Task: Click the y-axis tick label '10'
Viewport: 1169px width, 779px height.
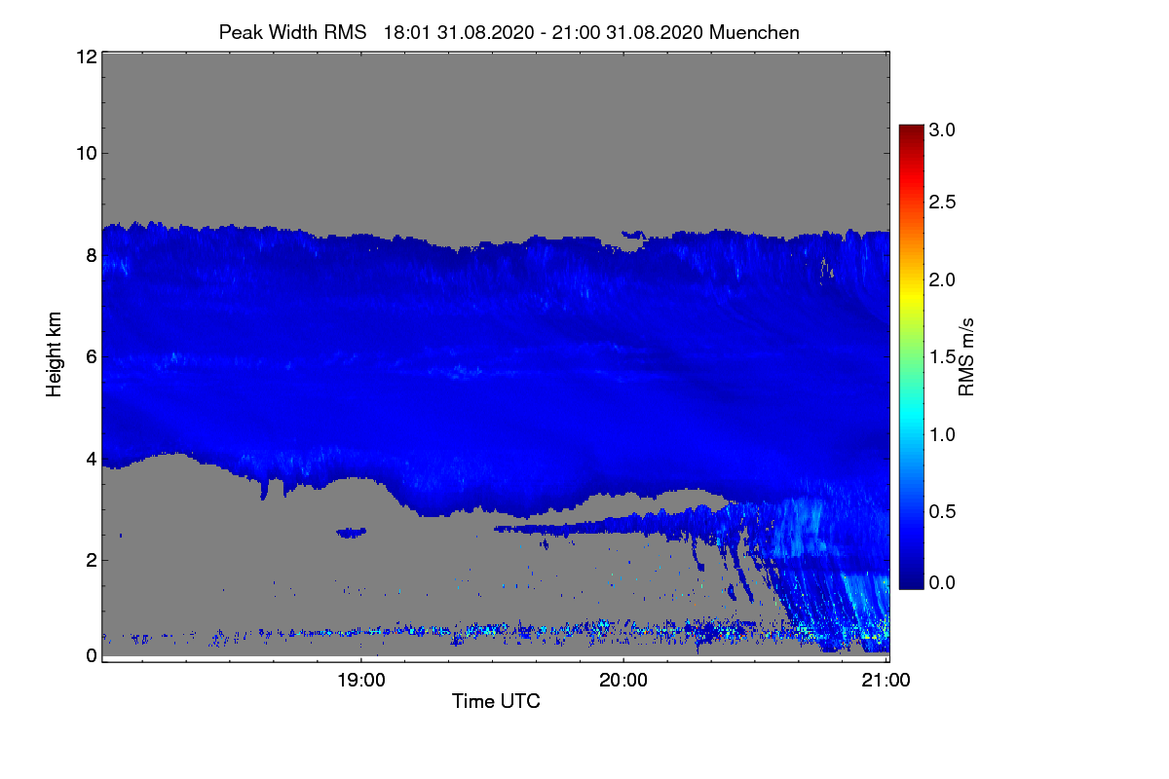Action: coord(85,152)
